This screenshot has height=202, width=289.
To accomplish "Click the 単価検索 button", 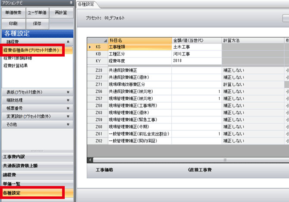I will pyautogui.click(x=13, y=13).
